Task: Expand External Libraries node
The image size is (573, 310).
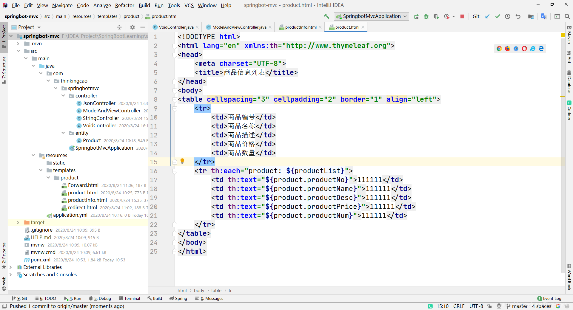Action: [x=11, y=267]
